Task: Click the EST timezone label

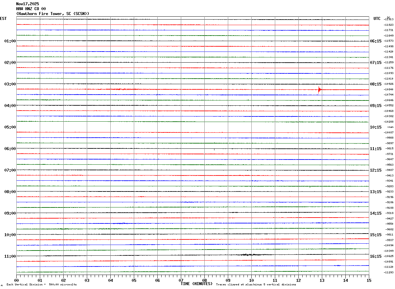Action: [x=3, y=19]
